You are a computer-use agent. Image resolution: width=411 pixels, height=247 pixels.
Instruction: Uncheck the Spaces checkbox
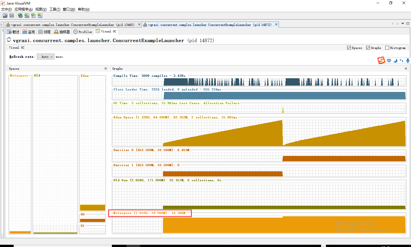(x=349, y=48)
